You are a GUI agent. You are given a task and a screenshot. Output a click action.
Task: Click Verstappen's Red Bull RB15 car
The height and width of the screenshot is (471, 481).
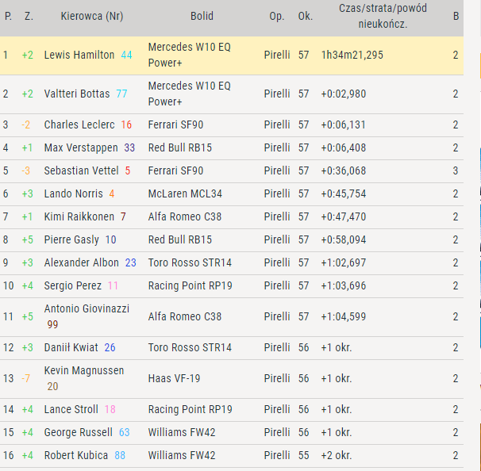180,147
